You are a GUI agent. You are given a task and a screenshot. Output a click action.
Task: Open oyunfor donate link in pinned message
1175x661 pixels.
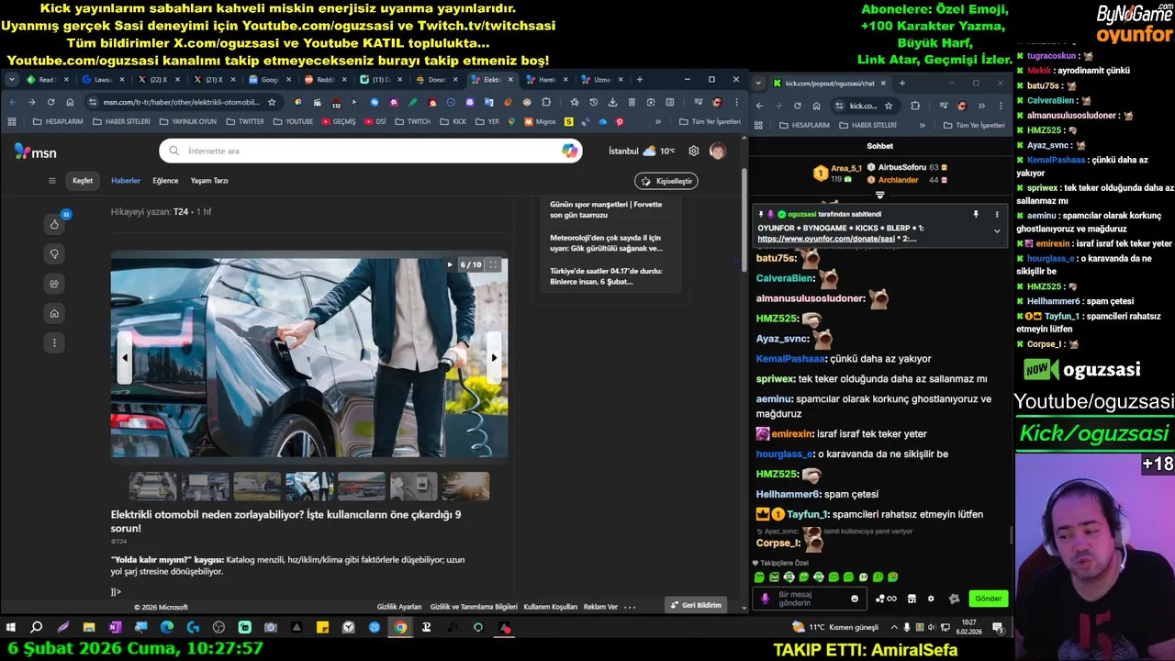[x=824, y=239]
